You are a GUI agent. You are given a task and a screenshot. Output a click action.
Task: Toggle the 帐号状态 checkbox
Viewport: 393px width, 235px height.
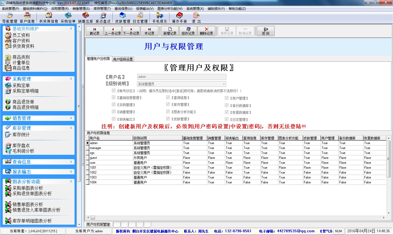pyautogui.click(x=114, y=91)
